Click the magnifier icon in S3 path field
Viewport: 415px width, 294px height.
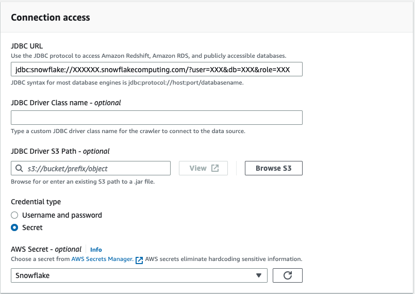point(19,169)
